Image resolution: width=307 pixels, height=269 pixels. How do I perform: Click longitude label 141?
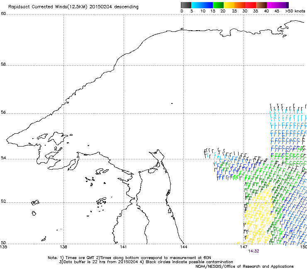[124, 247]
